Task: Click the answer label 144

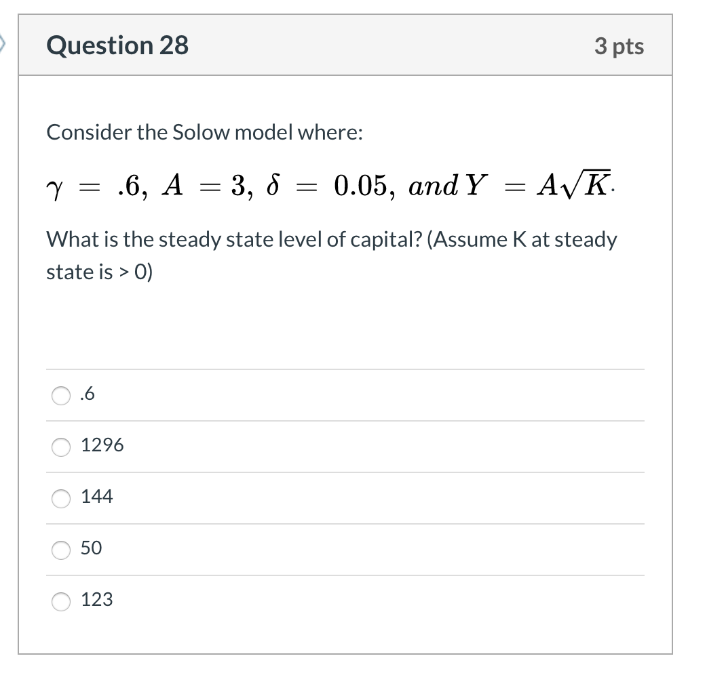Action: tap(96, 497)
